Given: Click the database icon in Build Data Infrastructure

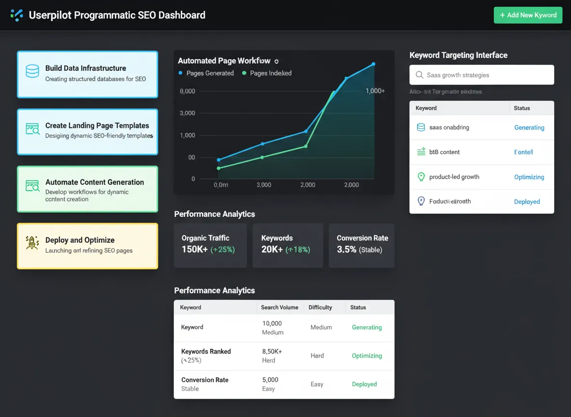Looking at the screenshot, I should point(32,71).
